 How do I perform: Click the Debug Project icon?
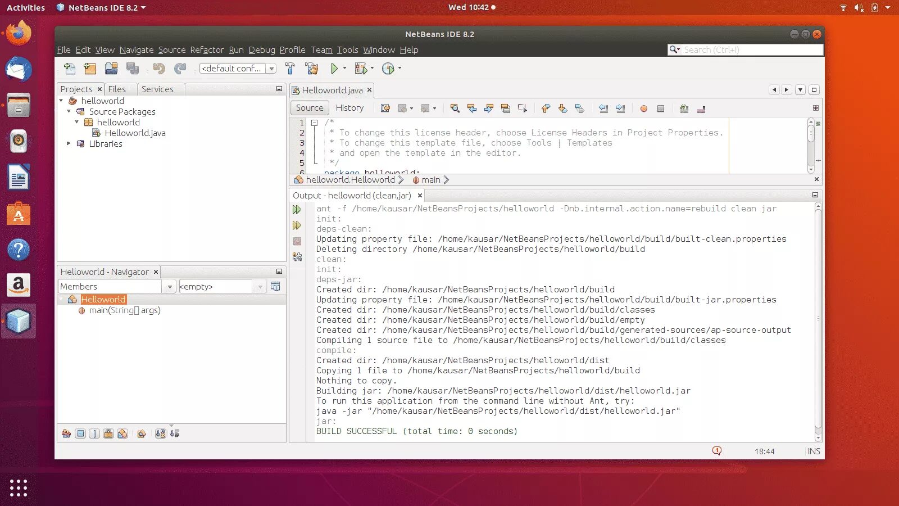click(361, 69)
